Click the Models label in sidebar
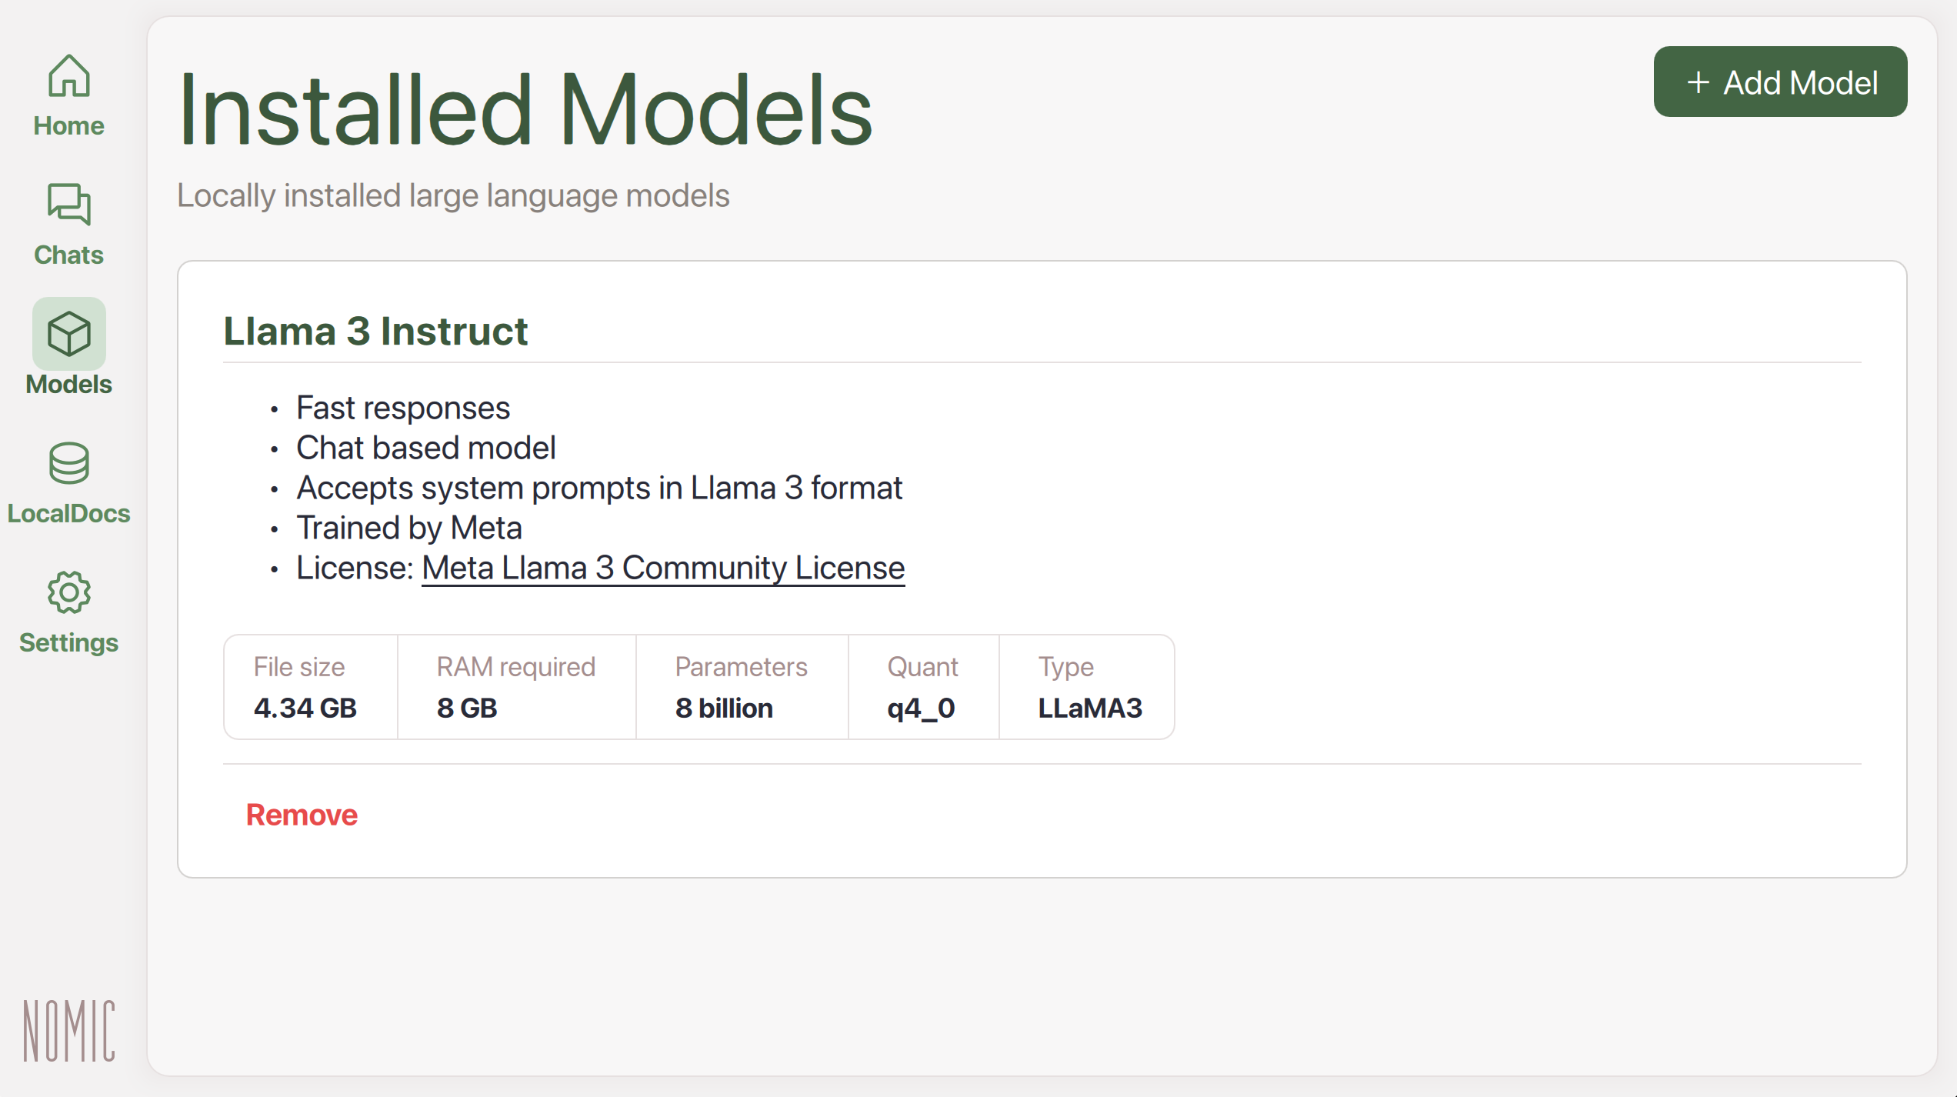1957x1097 pixels. [x=69, y=384]
